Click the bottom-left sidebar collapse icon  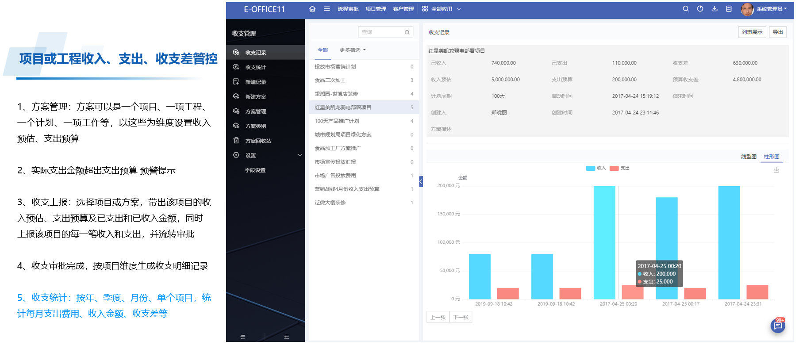[x=242, y=337]
